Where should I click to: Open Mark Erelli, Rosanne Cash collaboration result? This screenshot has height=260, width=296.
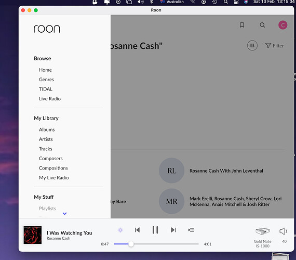[x=235, y=202]
